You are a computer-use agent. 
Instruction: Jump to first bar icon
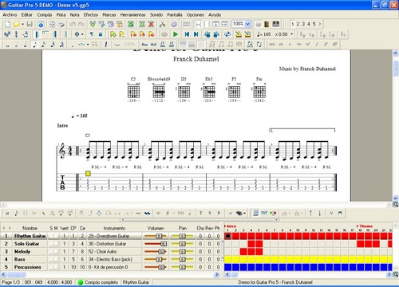[x=187, y=34]
